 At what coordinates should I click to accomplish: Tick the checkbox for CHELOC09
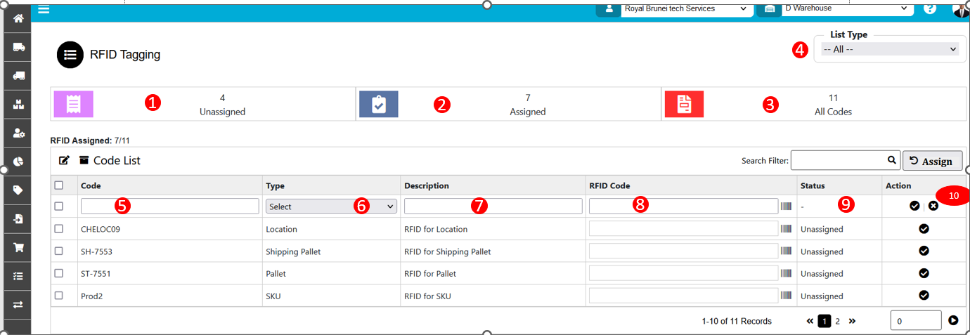click(59, 229)
